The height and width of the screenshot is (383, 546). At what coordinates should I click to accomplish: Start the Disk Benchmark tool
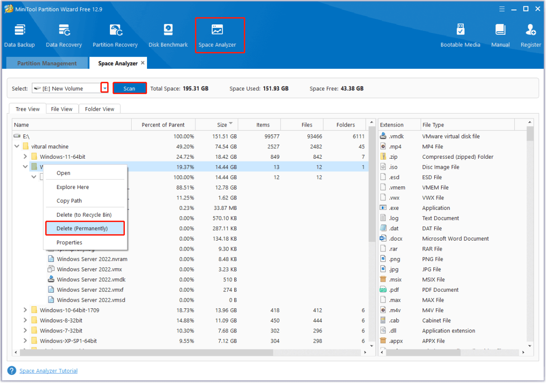pos(168,35)
